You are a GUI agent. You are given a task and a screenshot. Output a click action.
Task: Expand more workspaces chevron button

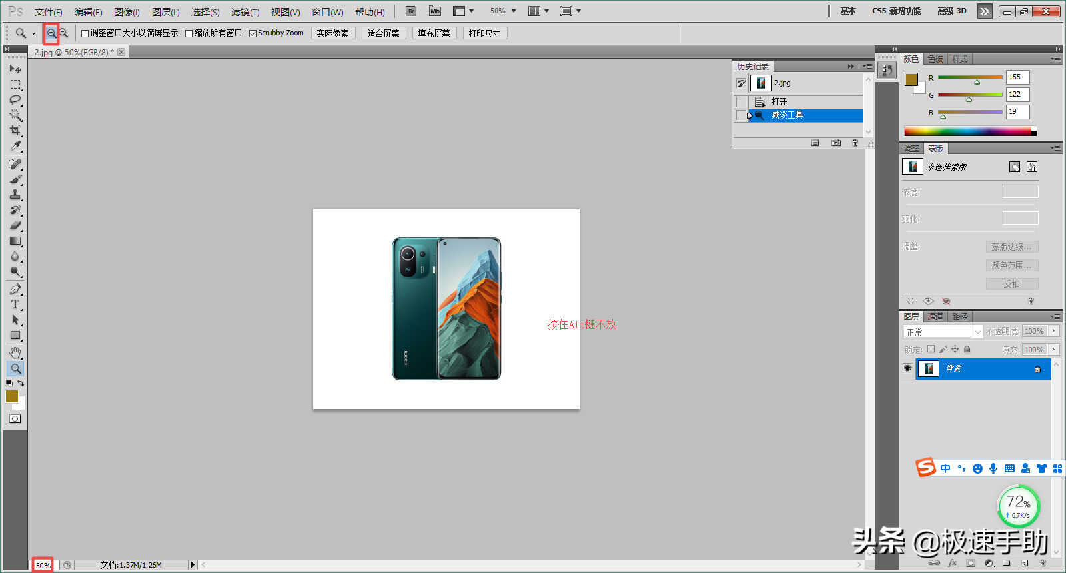point(985,11)
